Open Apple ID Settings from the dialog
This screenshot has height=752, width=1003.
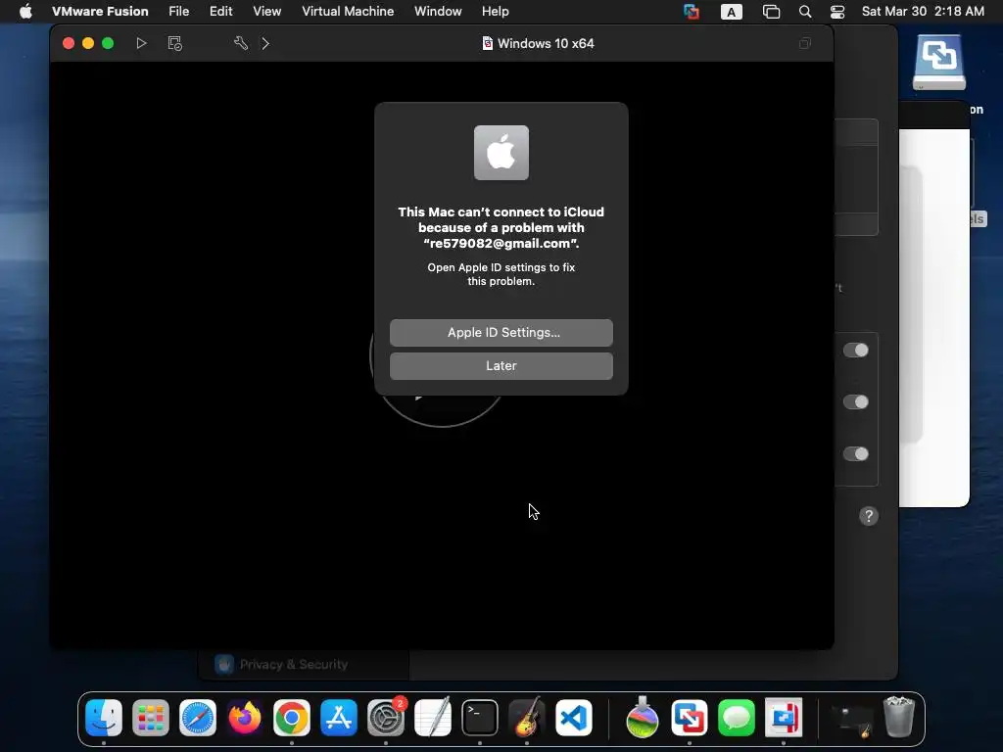[x=501, y=333]
